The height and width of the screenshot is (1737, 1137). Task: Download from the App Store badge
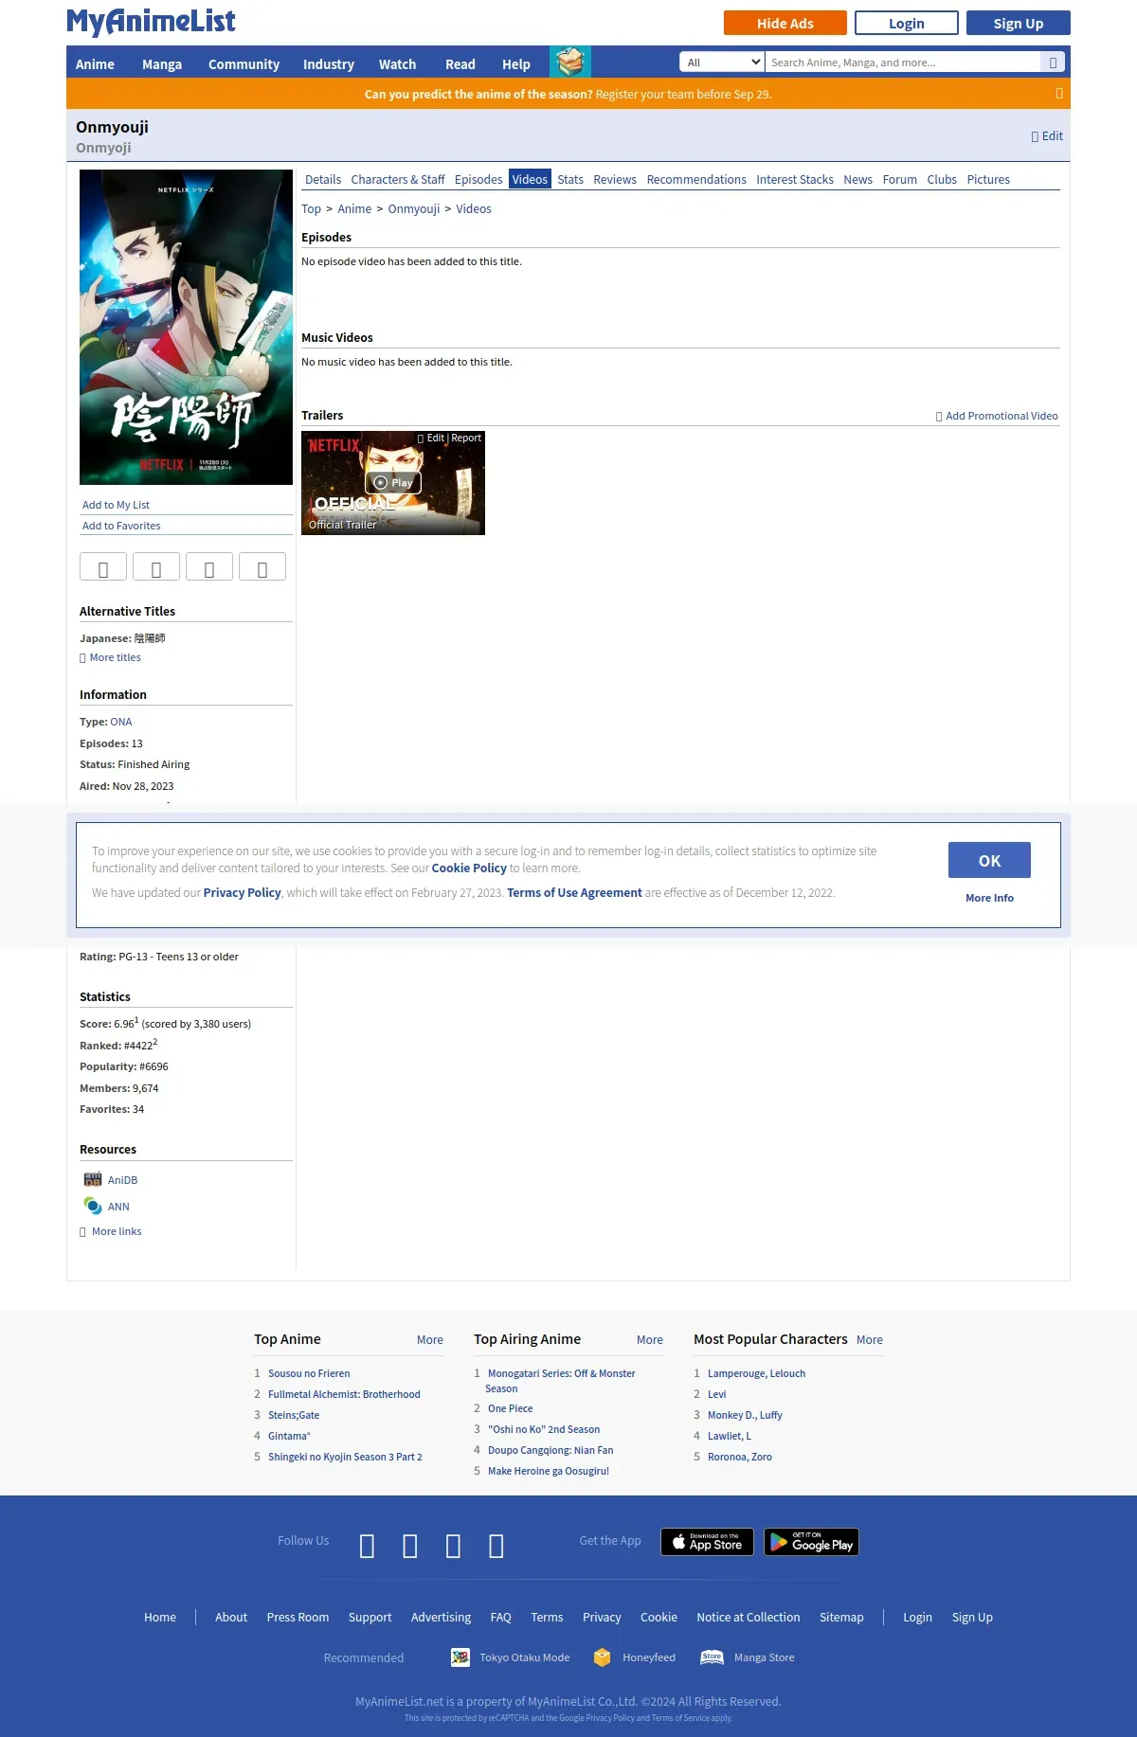(x=707, y=1542)
